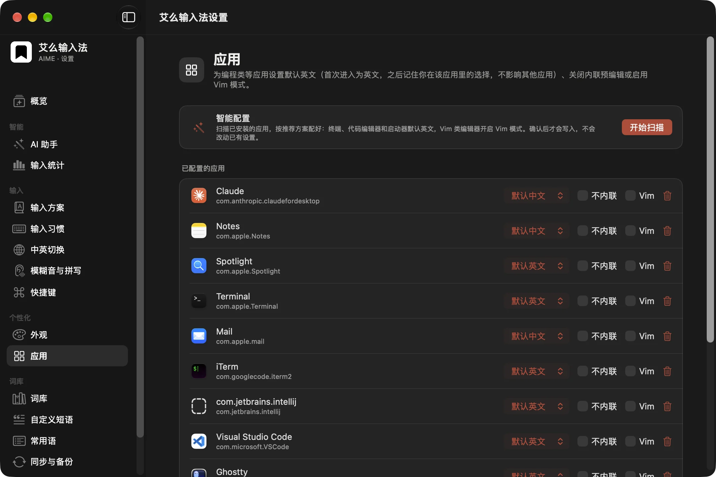Delete the Notes app configuration

click(667, 231)
